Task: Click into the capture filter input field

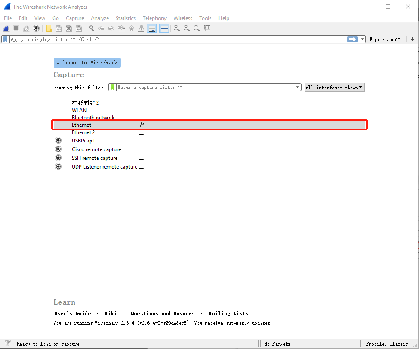Action: point(206,87)
